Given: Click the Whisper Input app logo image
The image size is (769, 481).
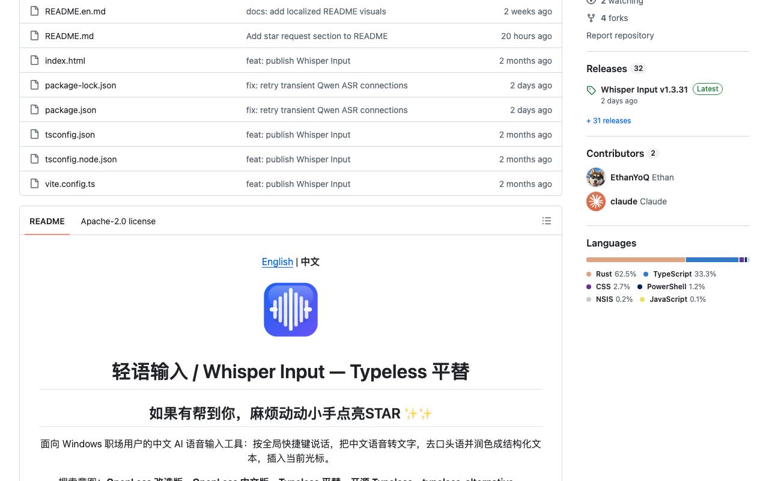Looking at the screenshot, I should pos(291,310).
